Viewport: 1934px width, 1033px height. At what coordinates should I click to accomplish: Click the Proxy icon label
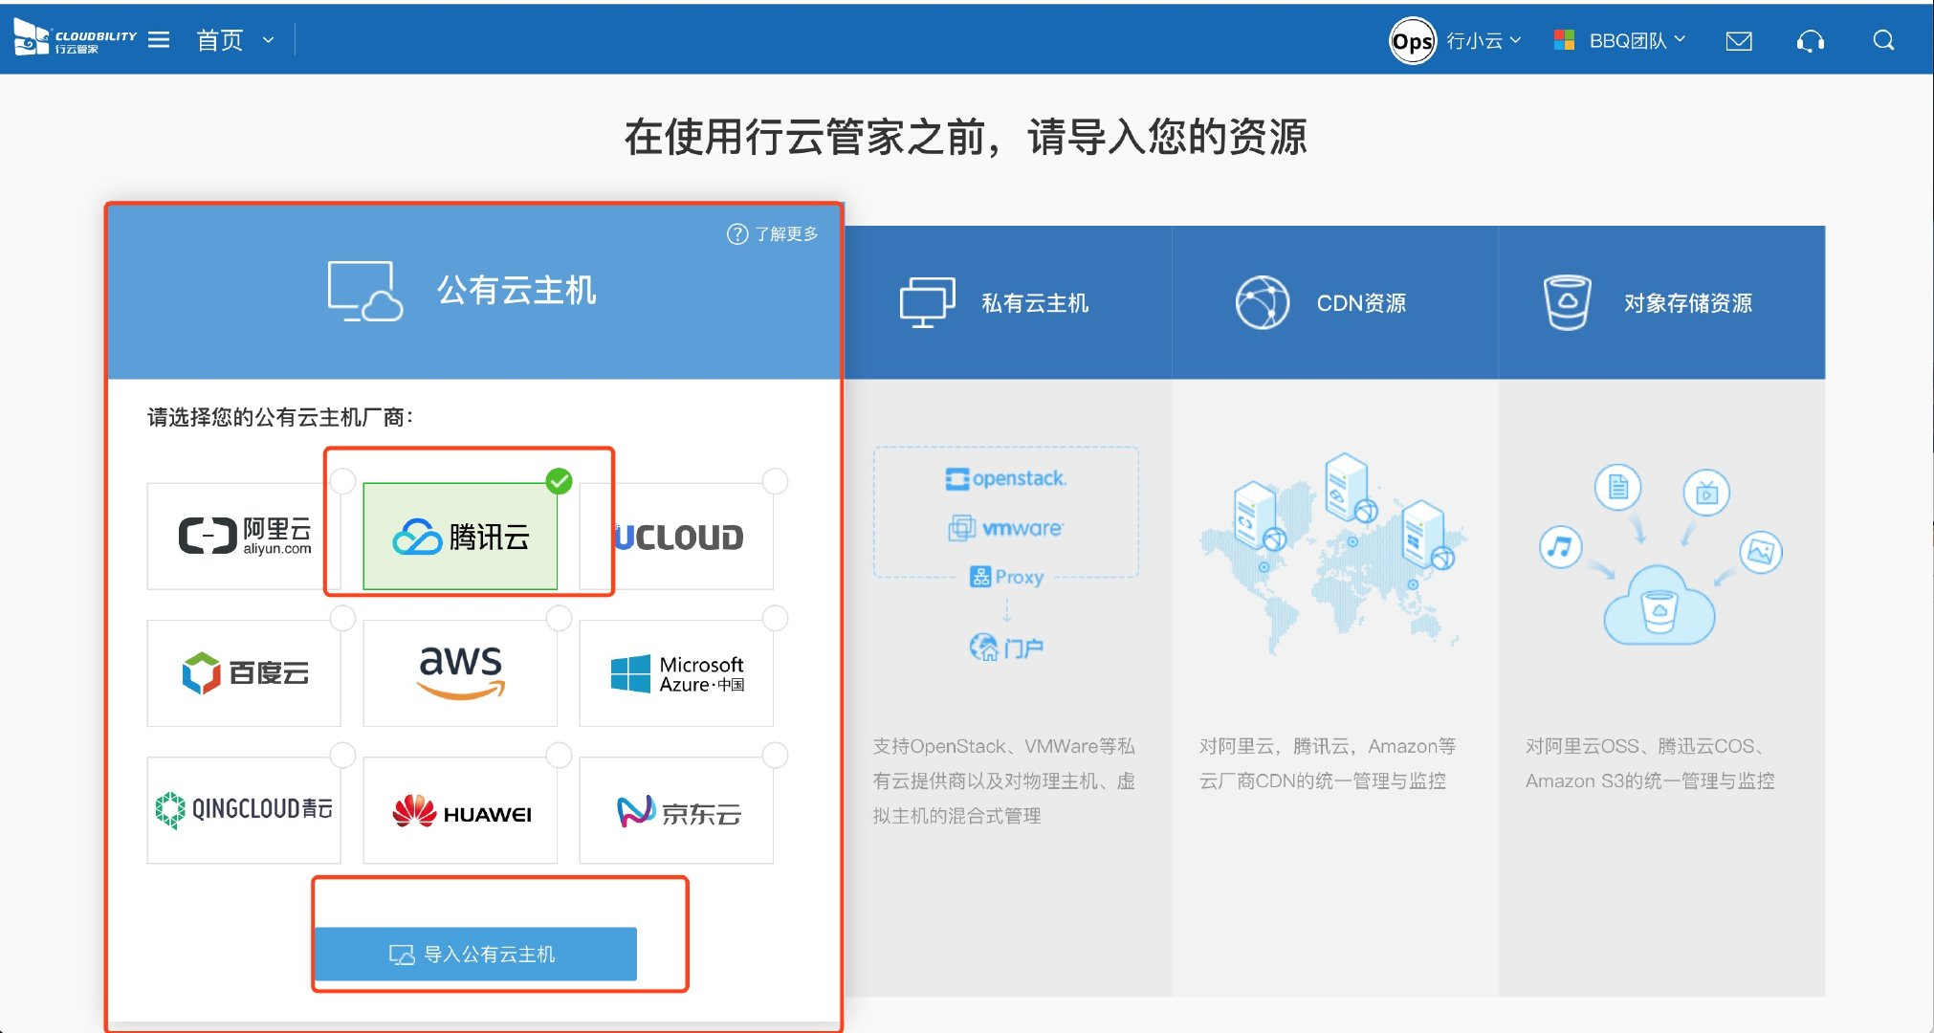click(x=1006, y=577)
